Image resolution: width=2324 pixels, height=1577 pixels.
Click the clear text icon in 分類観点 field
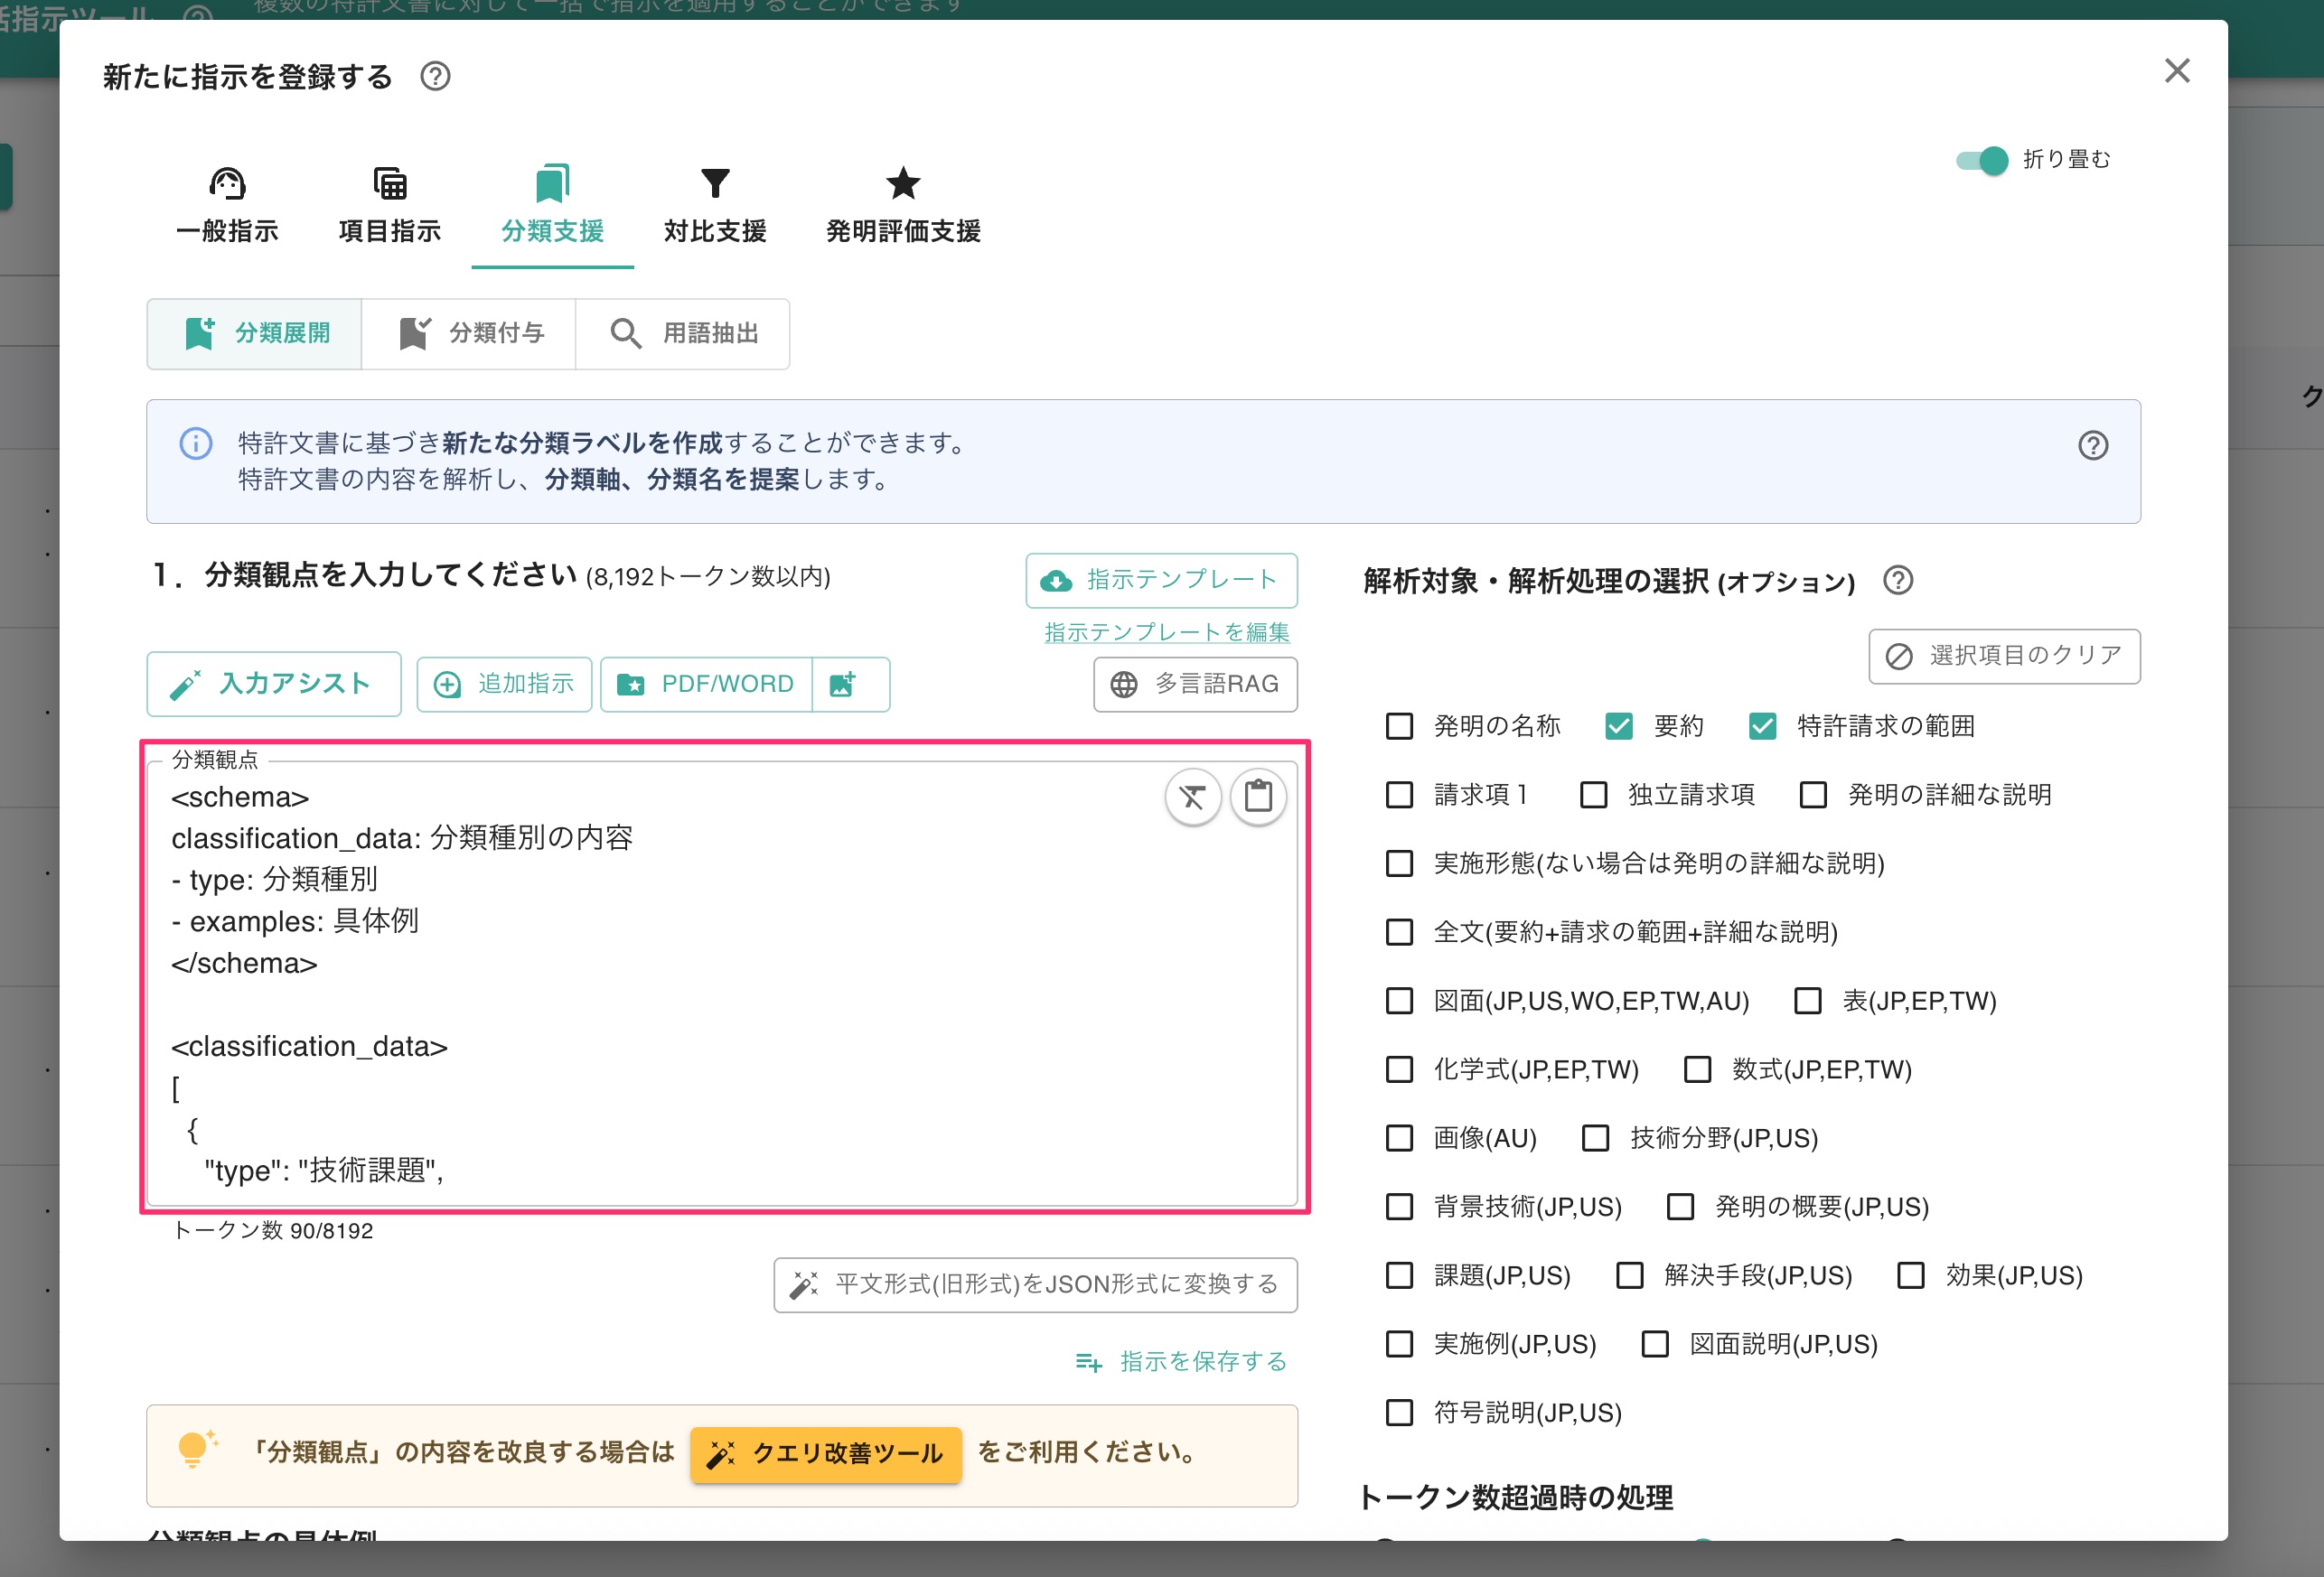point(1193,798)
